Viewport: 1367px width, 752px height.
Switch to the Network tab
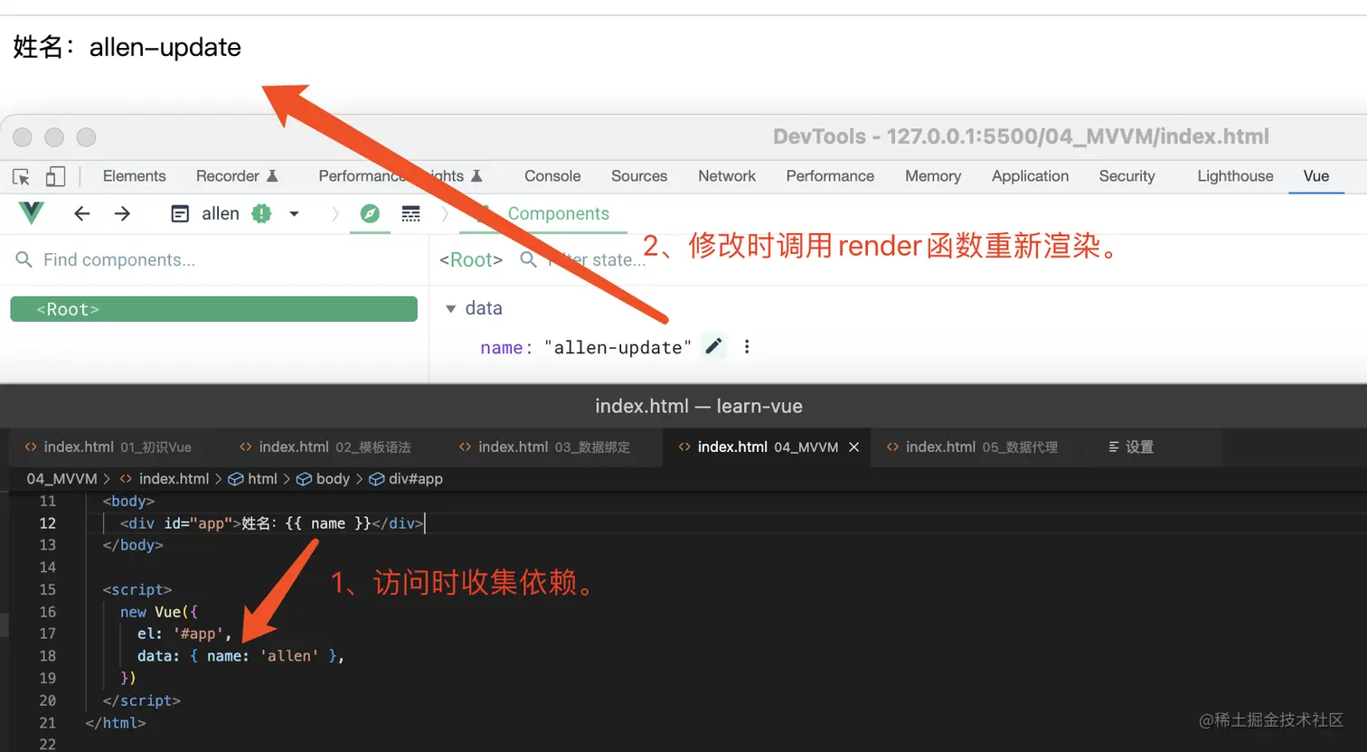coord(727,176)
